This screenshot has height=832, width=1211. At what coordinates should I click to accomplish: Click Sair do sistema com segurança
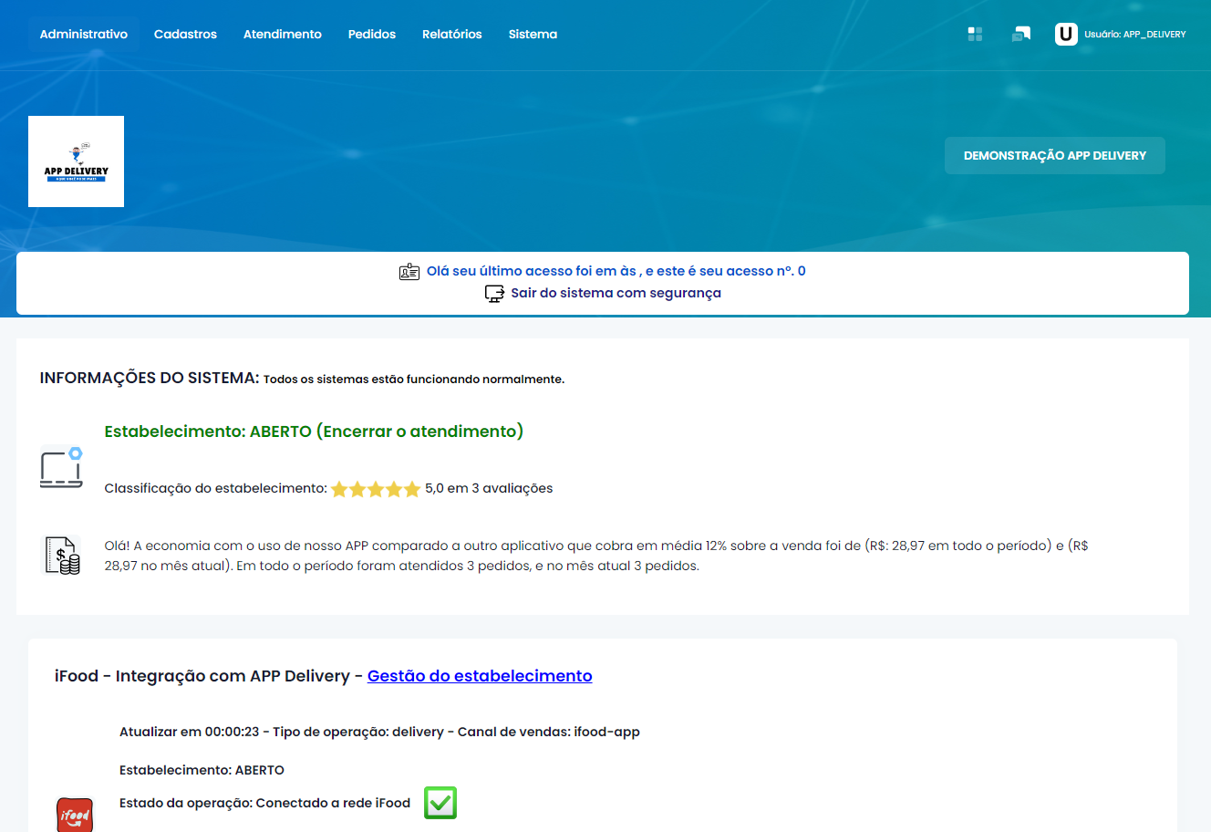tap(616, 293)
